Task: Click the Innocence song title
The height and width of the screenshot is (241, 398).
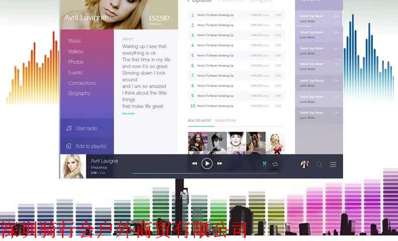Action: 99,168
